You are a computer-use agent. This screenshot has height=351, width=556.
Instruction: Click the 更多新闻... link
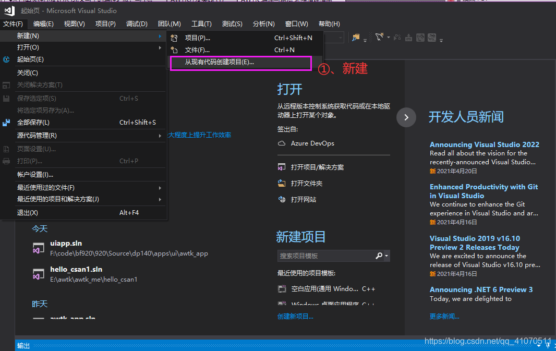click(444, 317)
